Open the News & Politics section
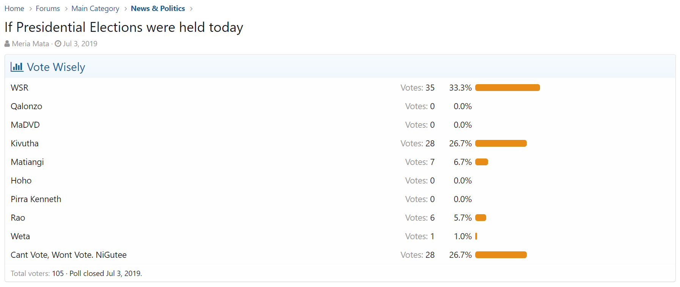Image resolution: width=680 pixels, height=287 pixels. click(158, 8)
